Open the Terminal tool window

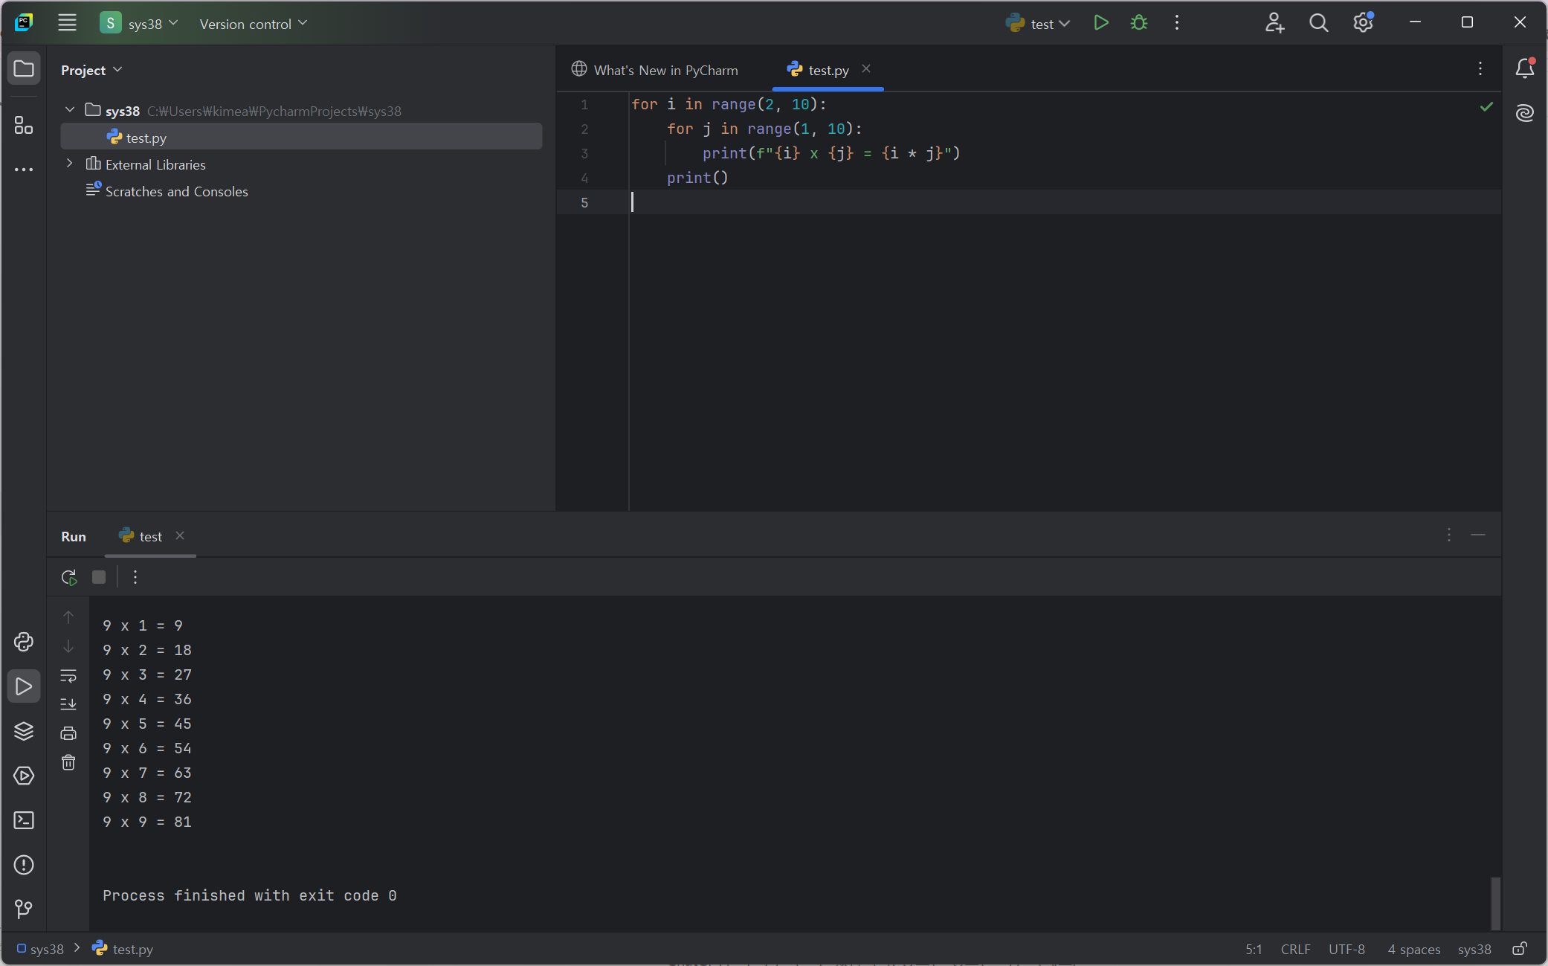24,820
